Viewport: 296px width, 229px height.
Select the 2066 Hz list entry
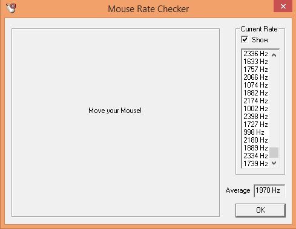click(x=255, y=77)
